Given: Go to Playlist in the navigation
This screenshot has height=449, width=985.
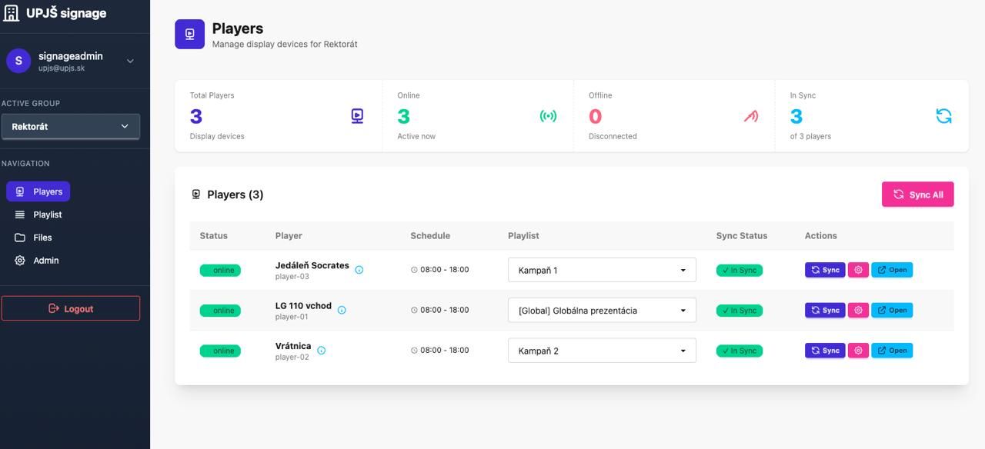Looking at the screenshot, I should point(47,215).
